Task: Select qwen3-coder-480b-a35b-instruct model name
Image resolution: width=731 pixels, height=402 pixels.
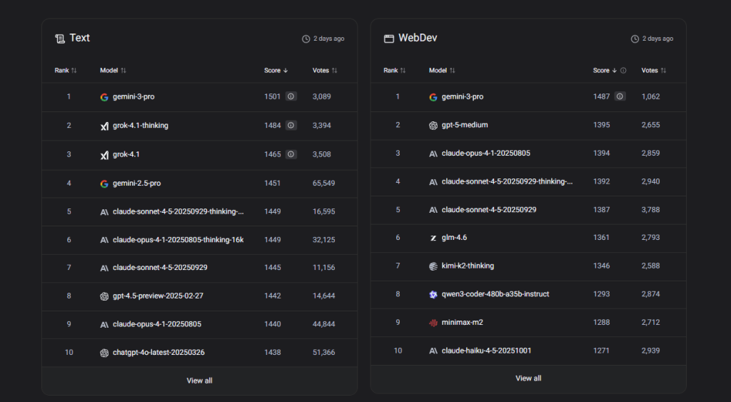Action: click(x=495, y=294)
